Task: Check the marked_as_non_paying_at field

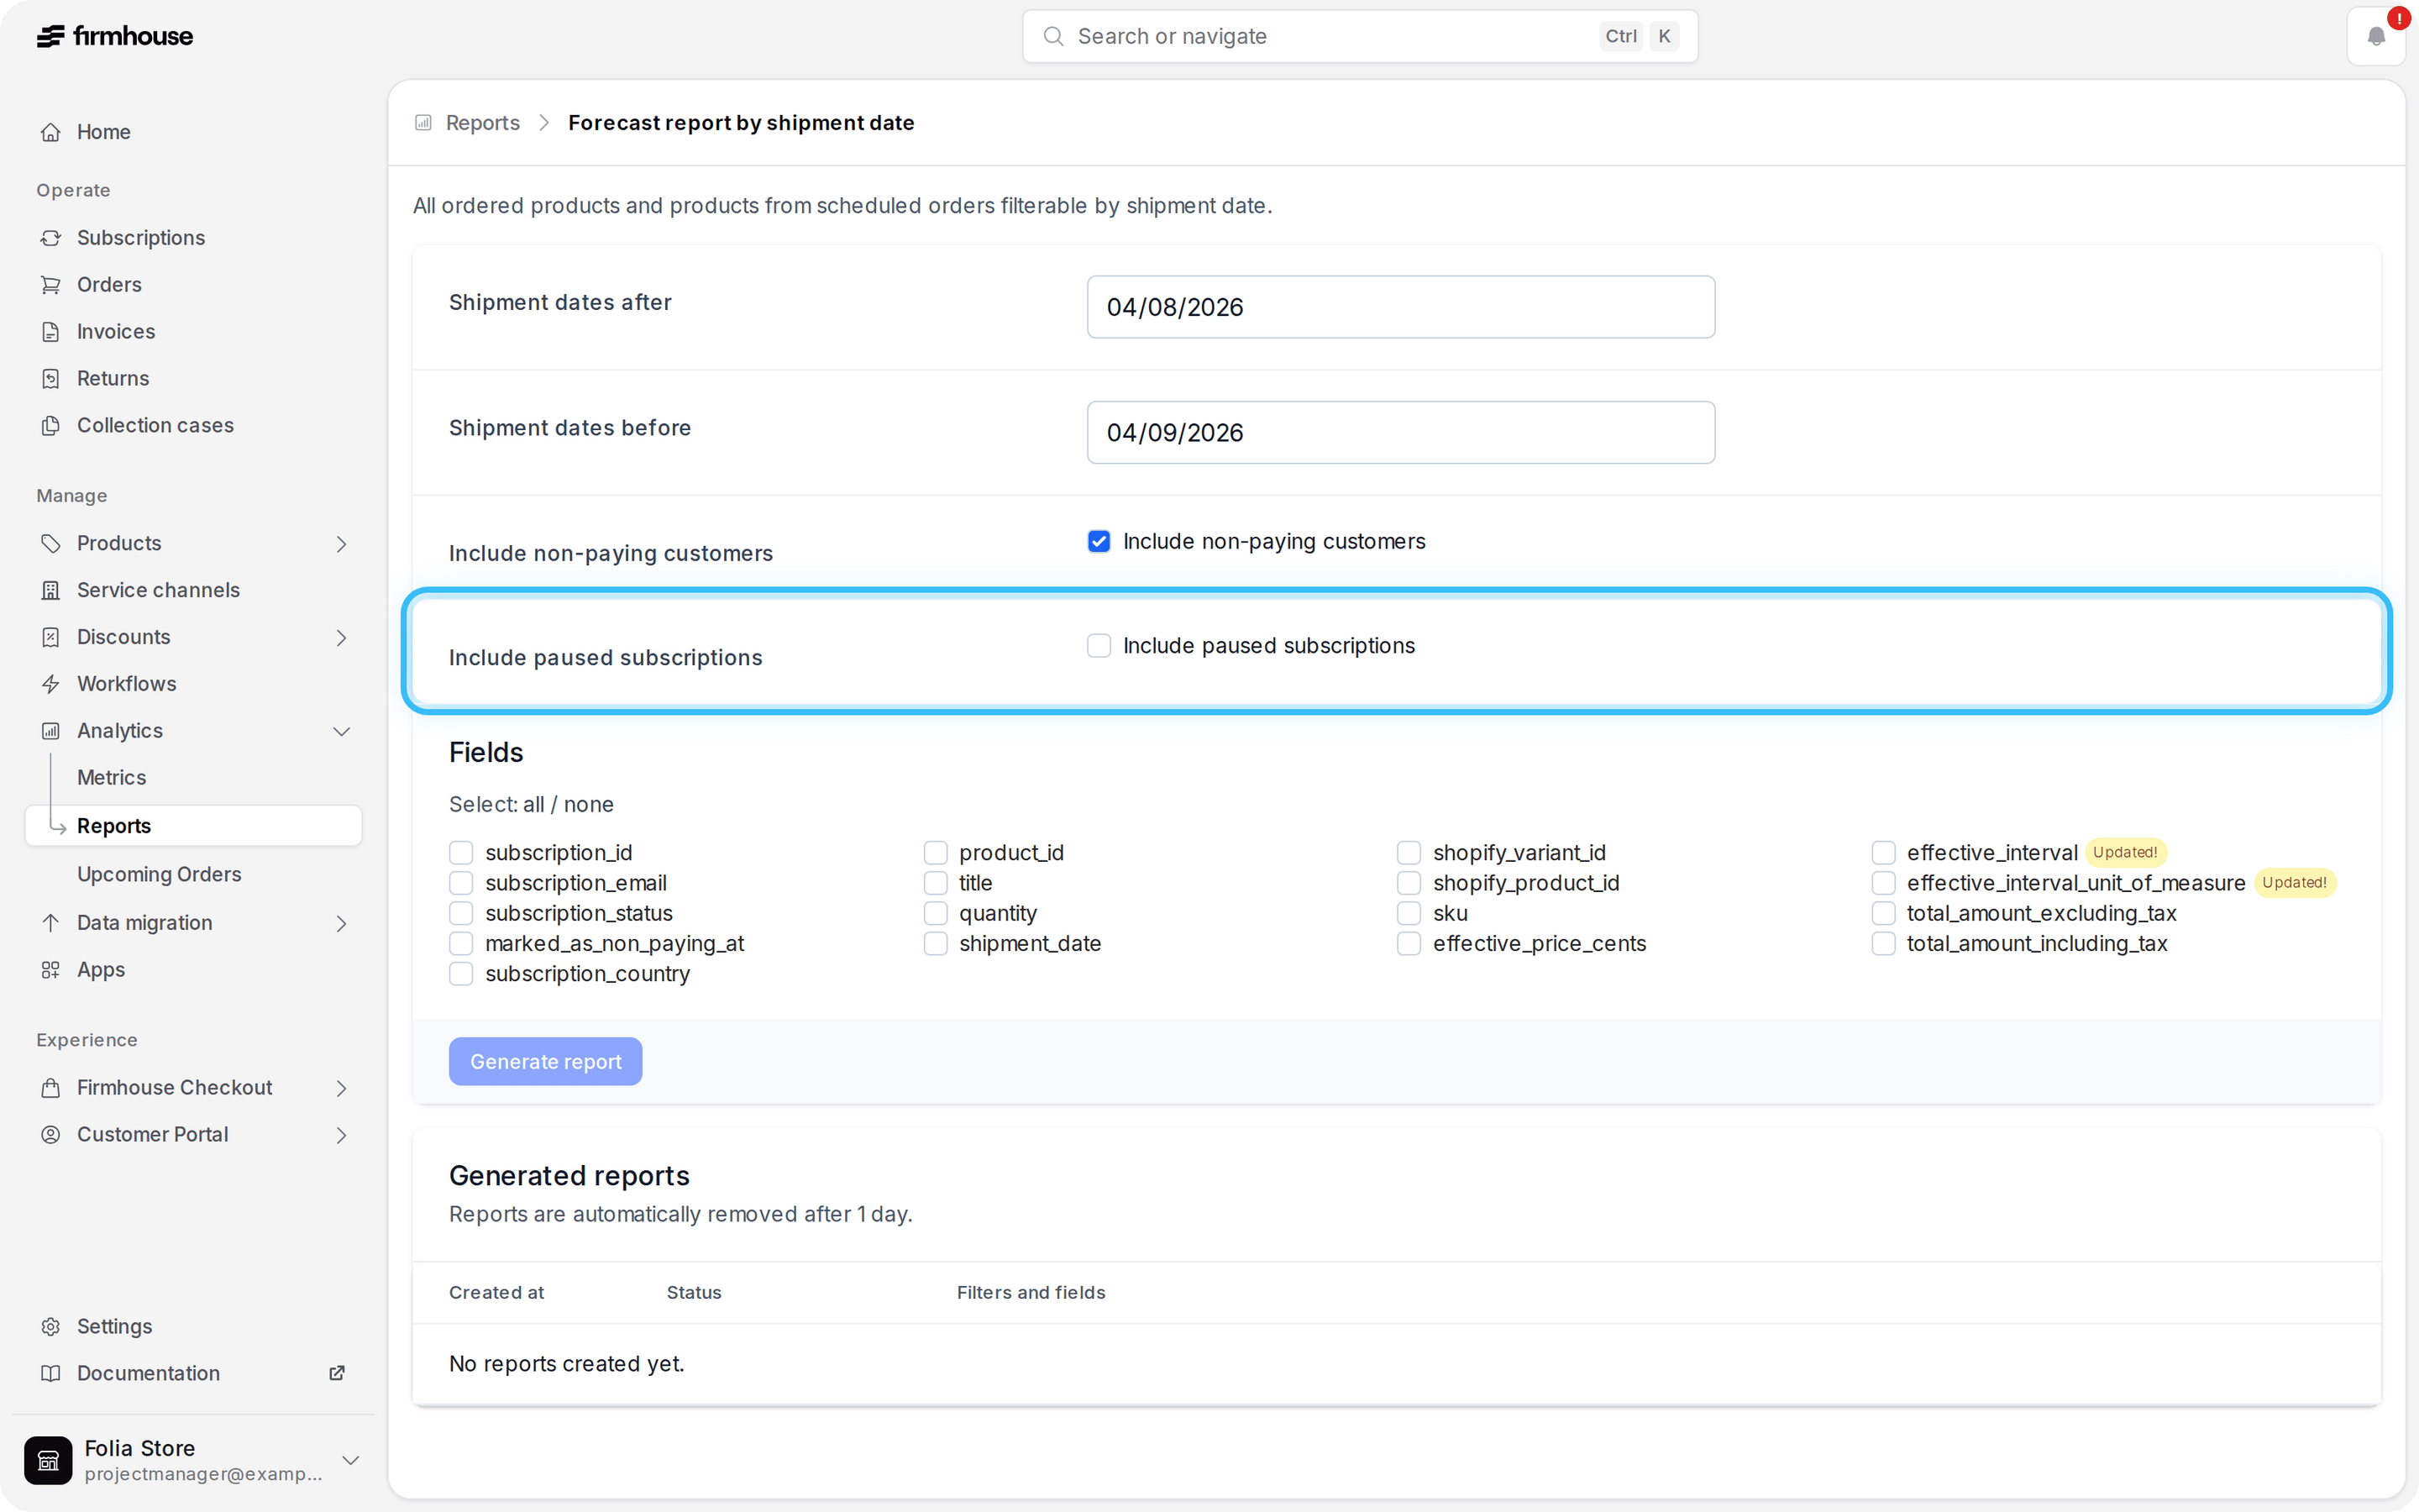Action: (461, 945)
